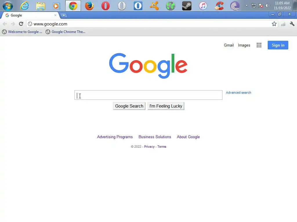Minimize the Chrome window
297x222 pixels.
273,14
